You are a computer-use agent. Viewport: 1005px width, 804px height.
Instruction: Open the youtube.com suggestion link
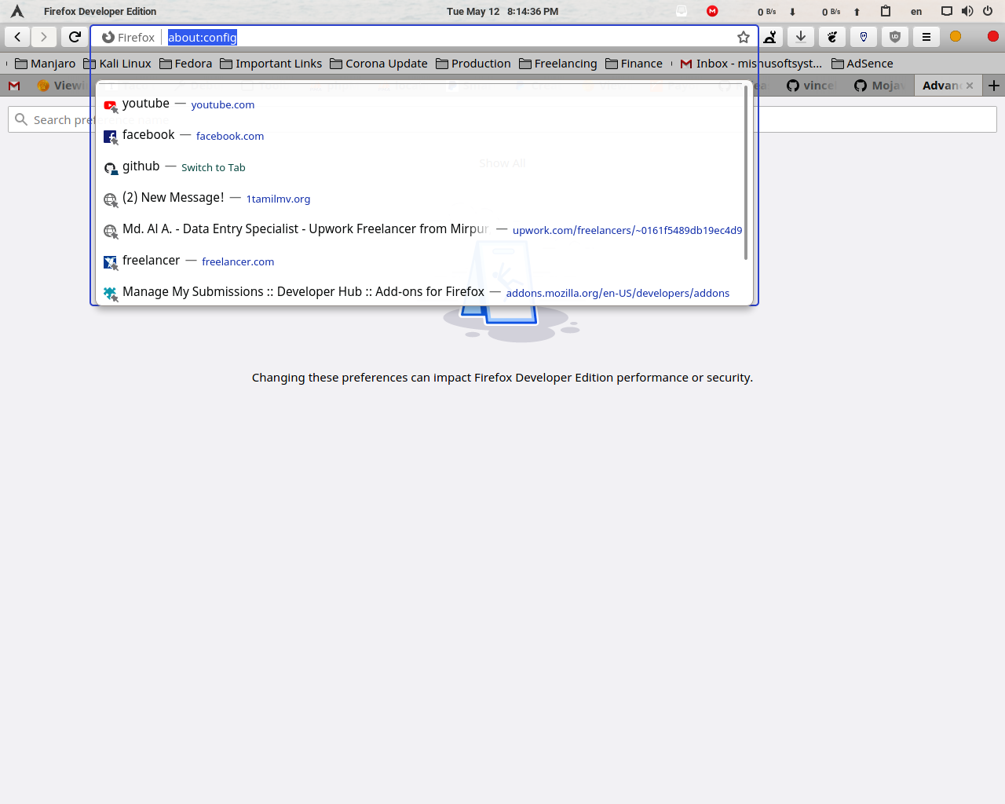coord(222,104)
